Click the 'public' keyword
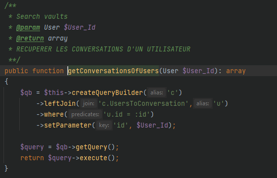 [x=16, y=71]
